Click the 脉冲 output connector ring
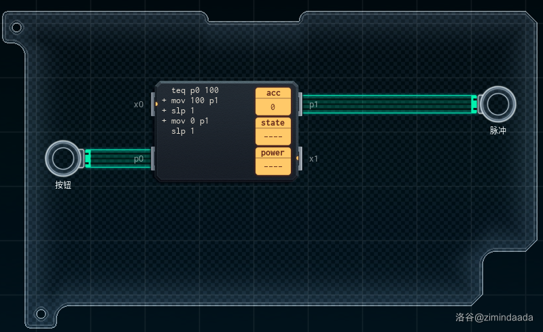The width and height of the screenshot is (543, 332). 497,105
